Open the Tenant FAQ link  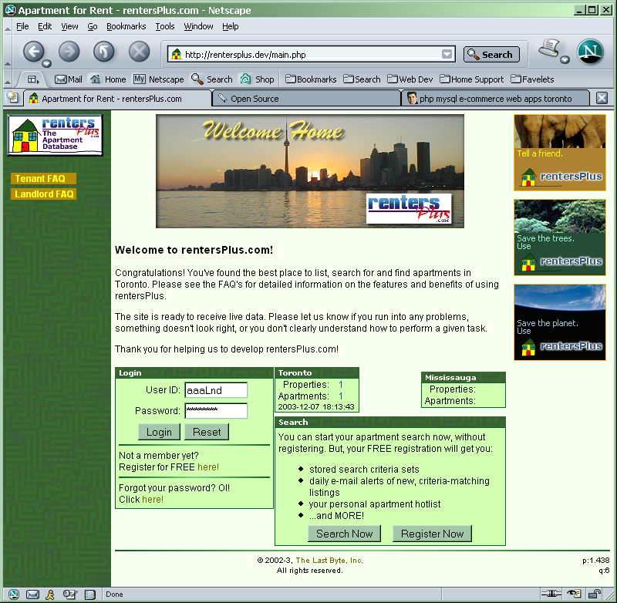40,179
